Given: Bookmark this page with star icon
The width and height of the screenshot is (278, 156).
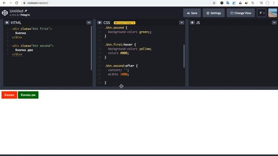Looking at the screenshot, I should coord(214,3).
